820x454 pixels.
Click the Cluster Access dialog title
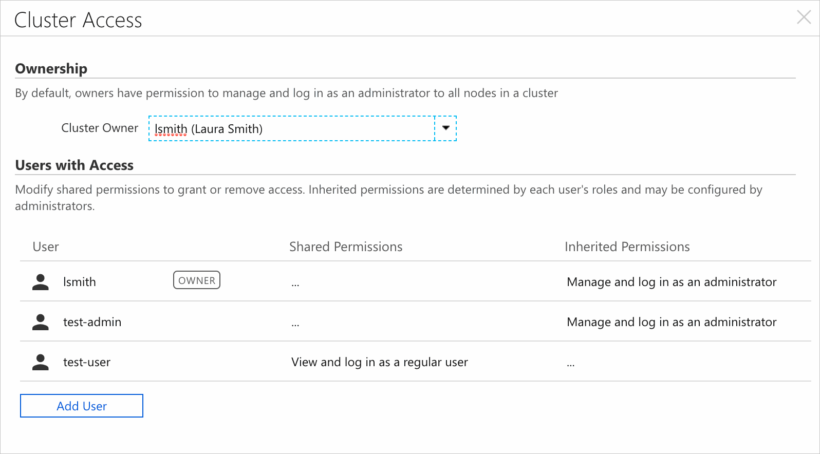[78, 20]
